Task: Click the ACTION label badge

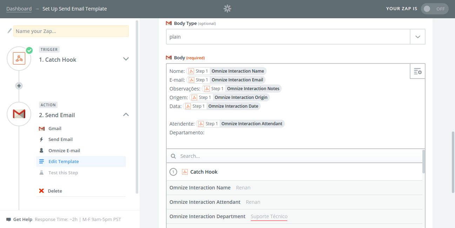Action: (x=48, y=105)
